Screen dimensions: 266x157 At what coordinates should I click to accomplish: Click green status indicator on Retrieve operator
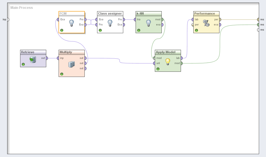pos(23,64)
